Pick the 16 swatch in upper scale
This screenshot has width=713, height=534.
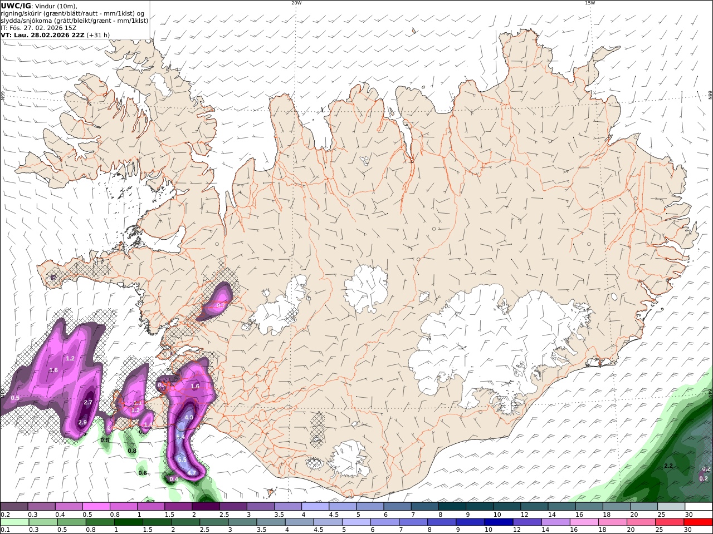589,507
